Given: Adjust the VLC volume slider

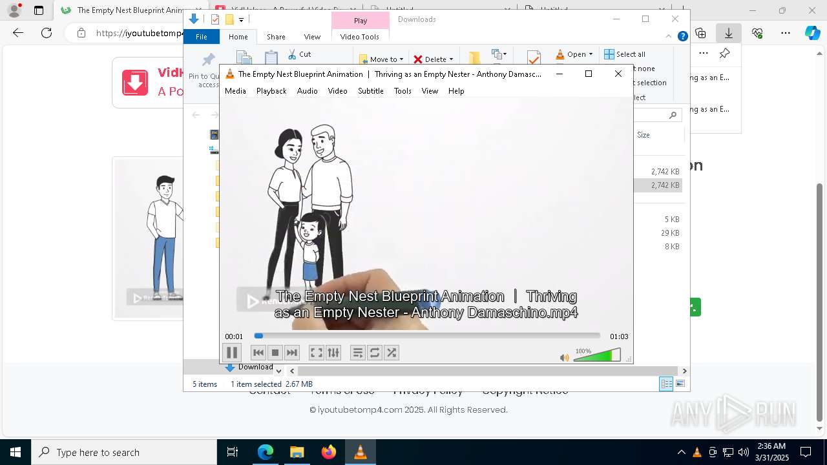Looking at the screenshot, I should [x=597, y=355].
